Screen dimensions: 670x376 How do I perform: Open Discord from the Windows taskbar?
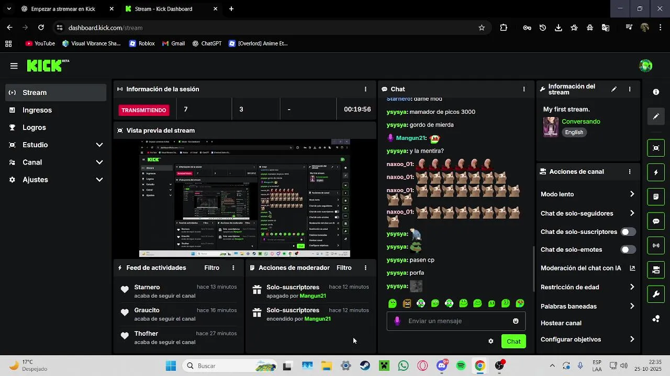442,366
